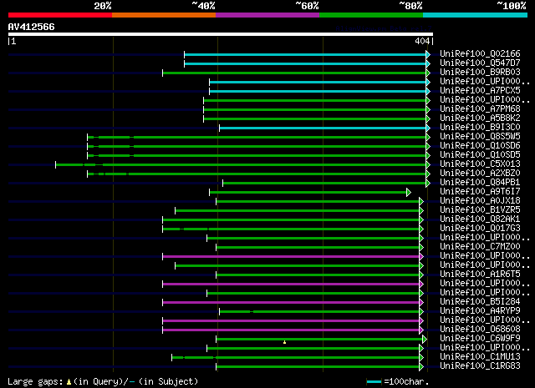Click the UniRef100_Q017G3 text
The image size is (535, 388).
[480, 229]
